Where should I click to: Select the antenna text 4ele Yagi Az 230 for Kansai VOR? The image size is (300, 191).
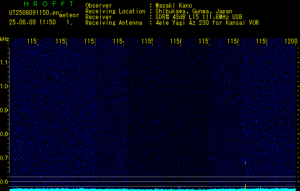[207, 23]
